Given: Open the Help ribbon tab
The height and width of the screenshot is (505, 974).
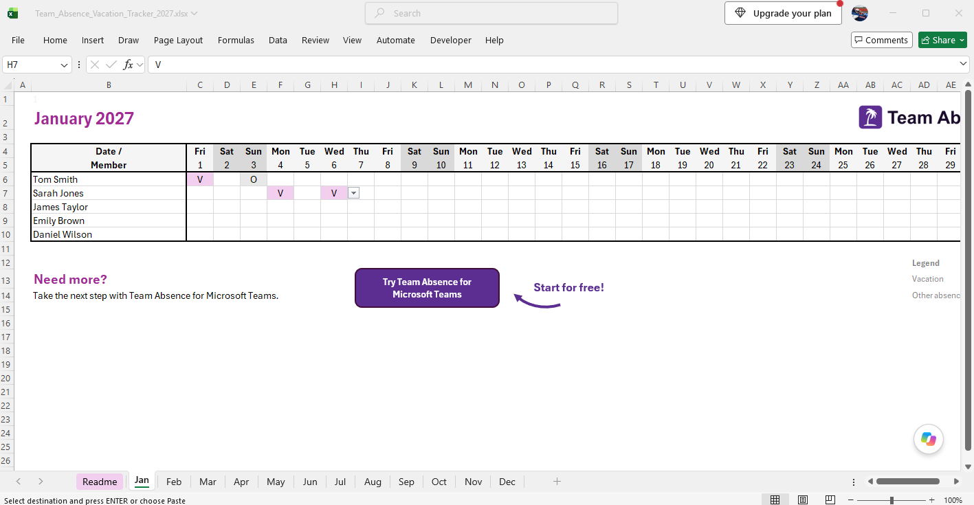Looking at the screenshot, I should [x=494, y=41].
